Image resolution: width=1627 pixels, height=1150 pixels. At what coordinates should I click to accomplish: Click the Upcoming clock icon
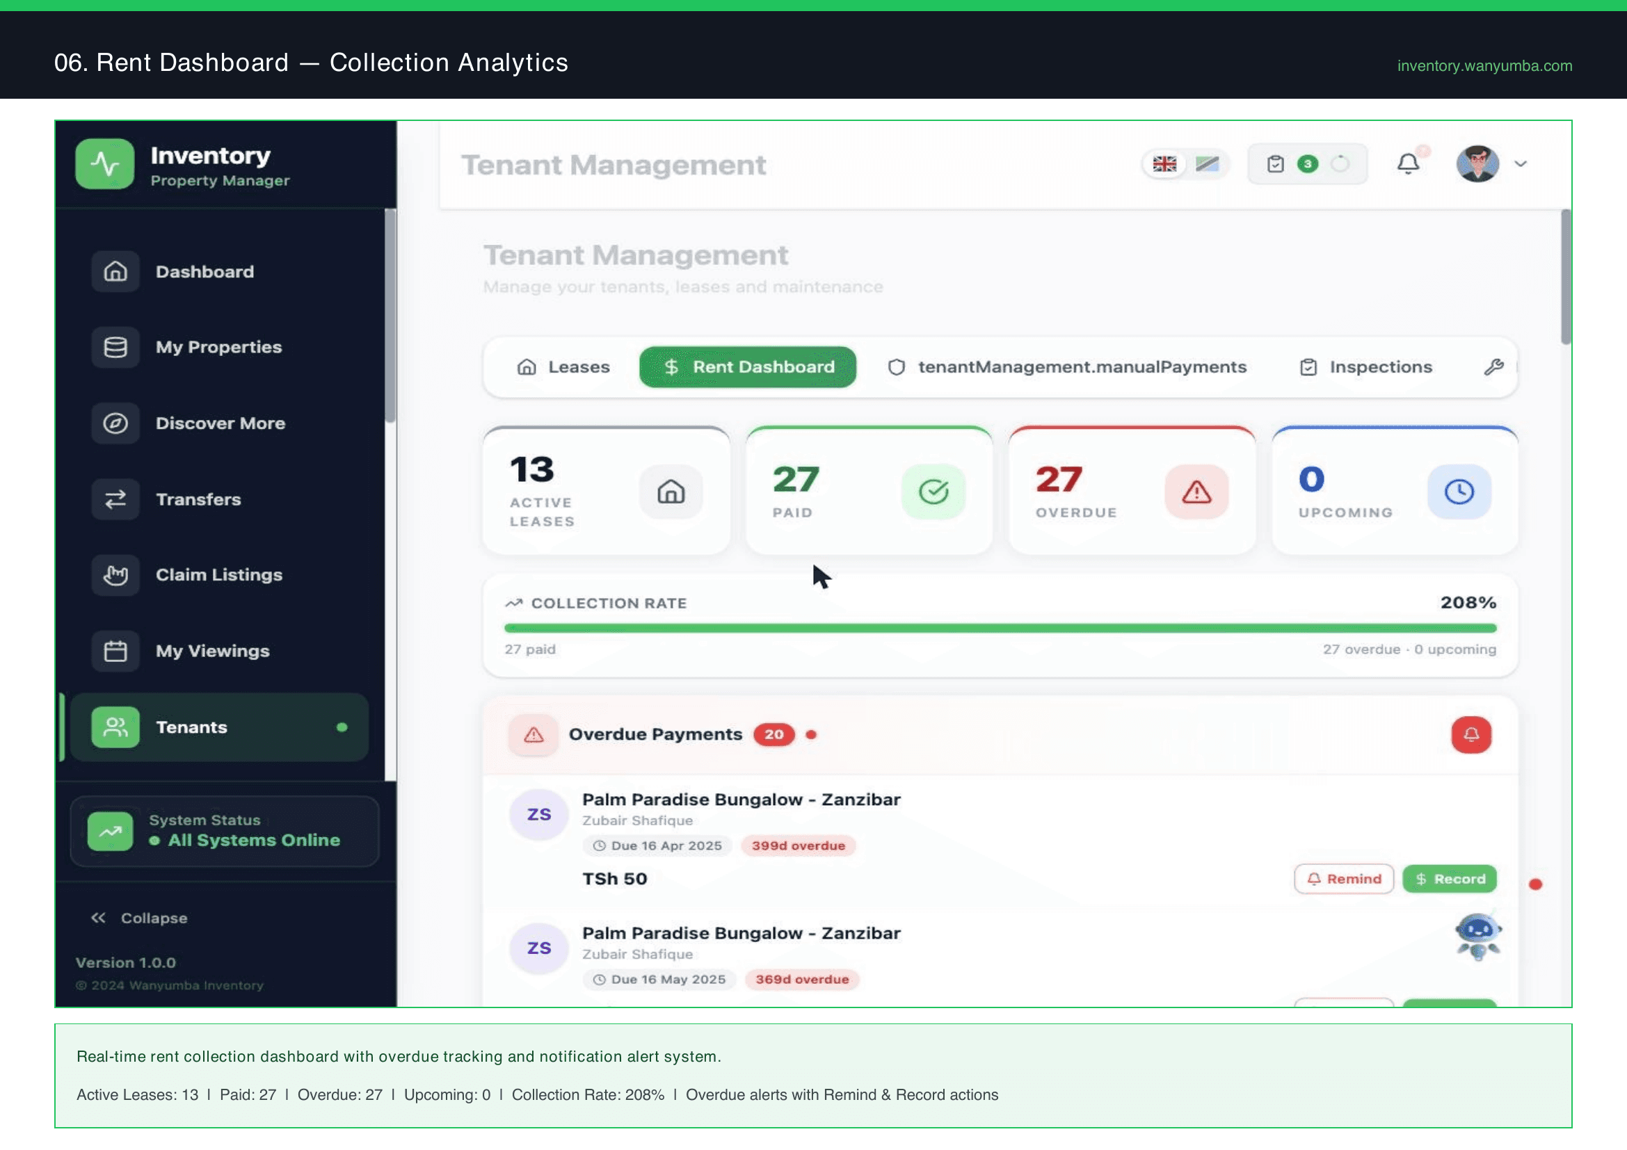pyautogui.click(x=1460, y=492)
